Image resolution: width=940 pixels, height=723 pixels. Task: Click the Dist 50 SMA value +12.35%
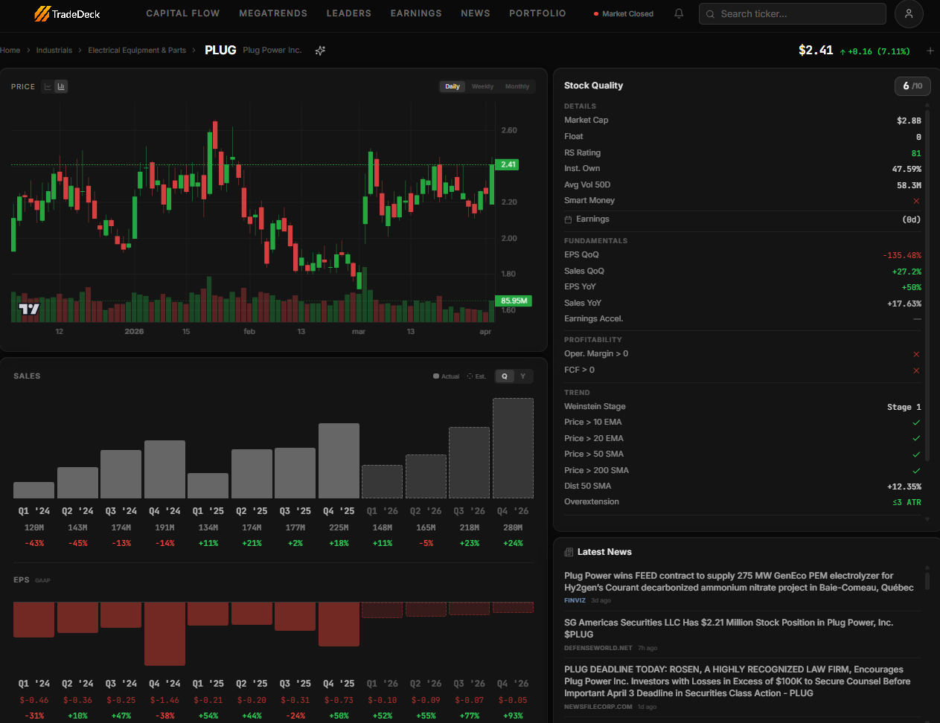[x=904, y=486]
